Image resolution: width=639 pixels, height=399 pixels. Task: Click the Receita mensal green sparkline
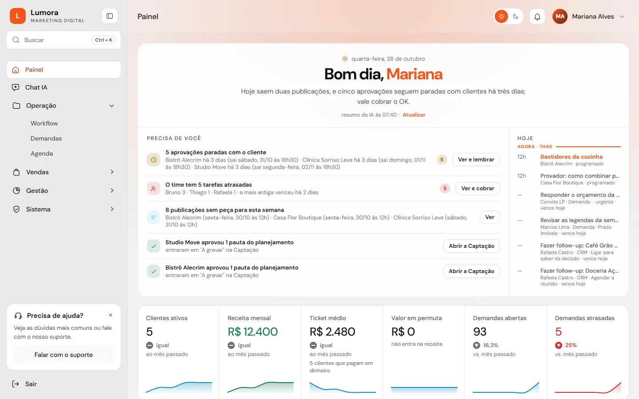coord(260,387)
